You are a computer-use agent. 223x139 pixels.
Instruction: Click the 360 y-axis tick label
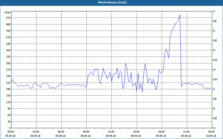(8, 50)
